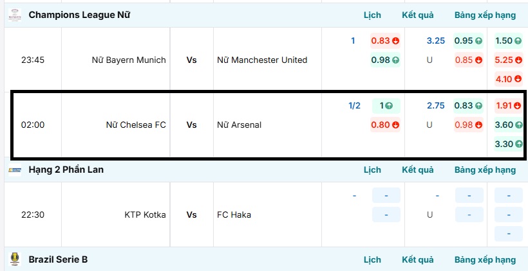Screen dimensions: 528x271
Task: Click the 1.91 odds in Chelsea row
Action: pos(508,105)
